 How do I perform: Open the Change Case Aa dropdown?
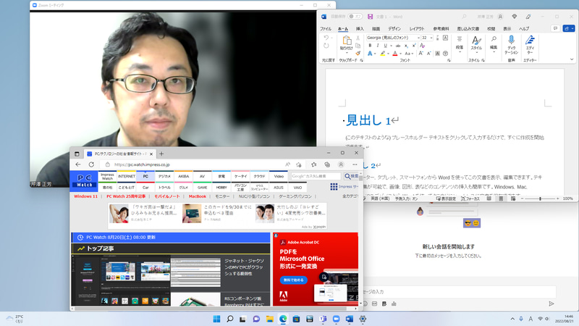coord(409,54)
